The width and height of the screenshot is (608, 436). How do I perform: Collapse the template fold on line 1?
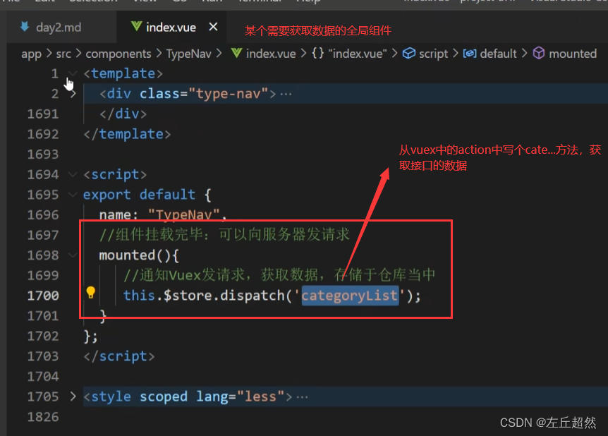click(73, 73)
